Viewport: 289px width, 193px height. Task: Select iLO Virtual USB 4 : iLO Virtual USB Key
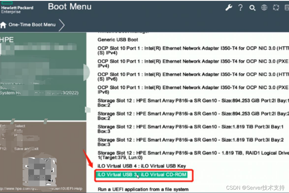click(x=142, y=166)
